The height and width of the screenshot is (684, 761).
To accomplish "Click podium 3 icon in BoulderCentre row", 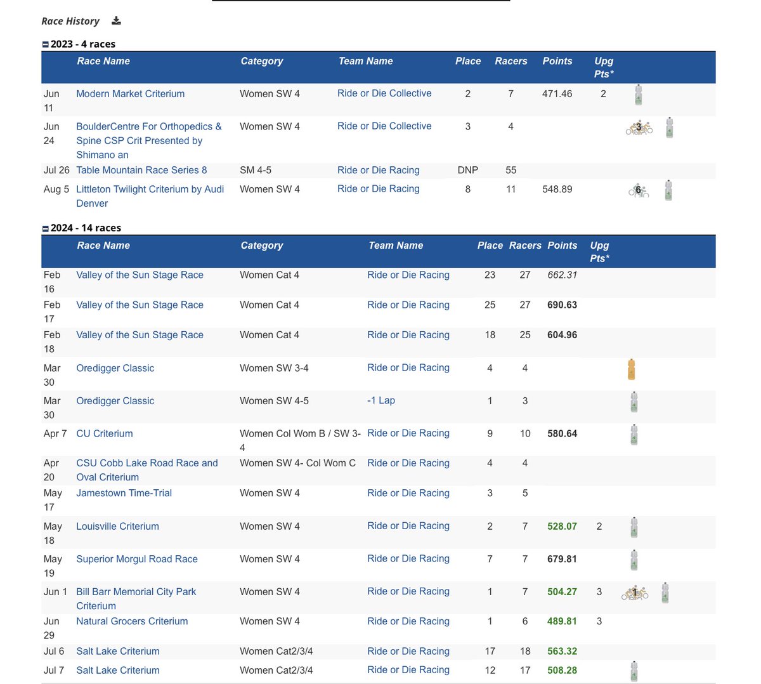I will (639, 128).
